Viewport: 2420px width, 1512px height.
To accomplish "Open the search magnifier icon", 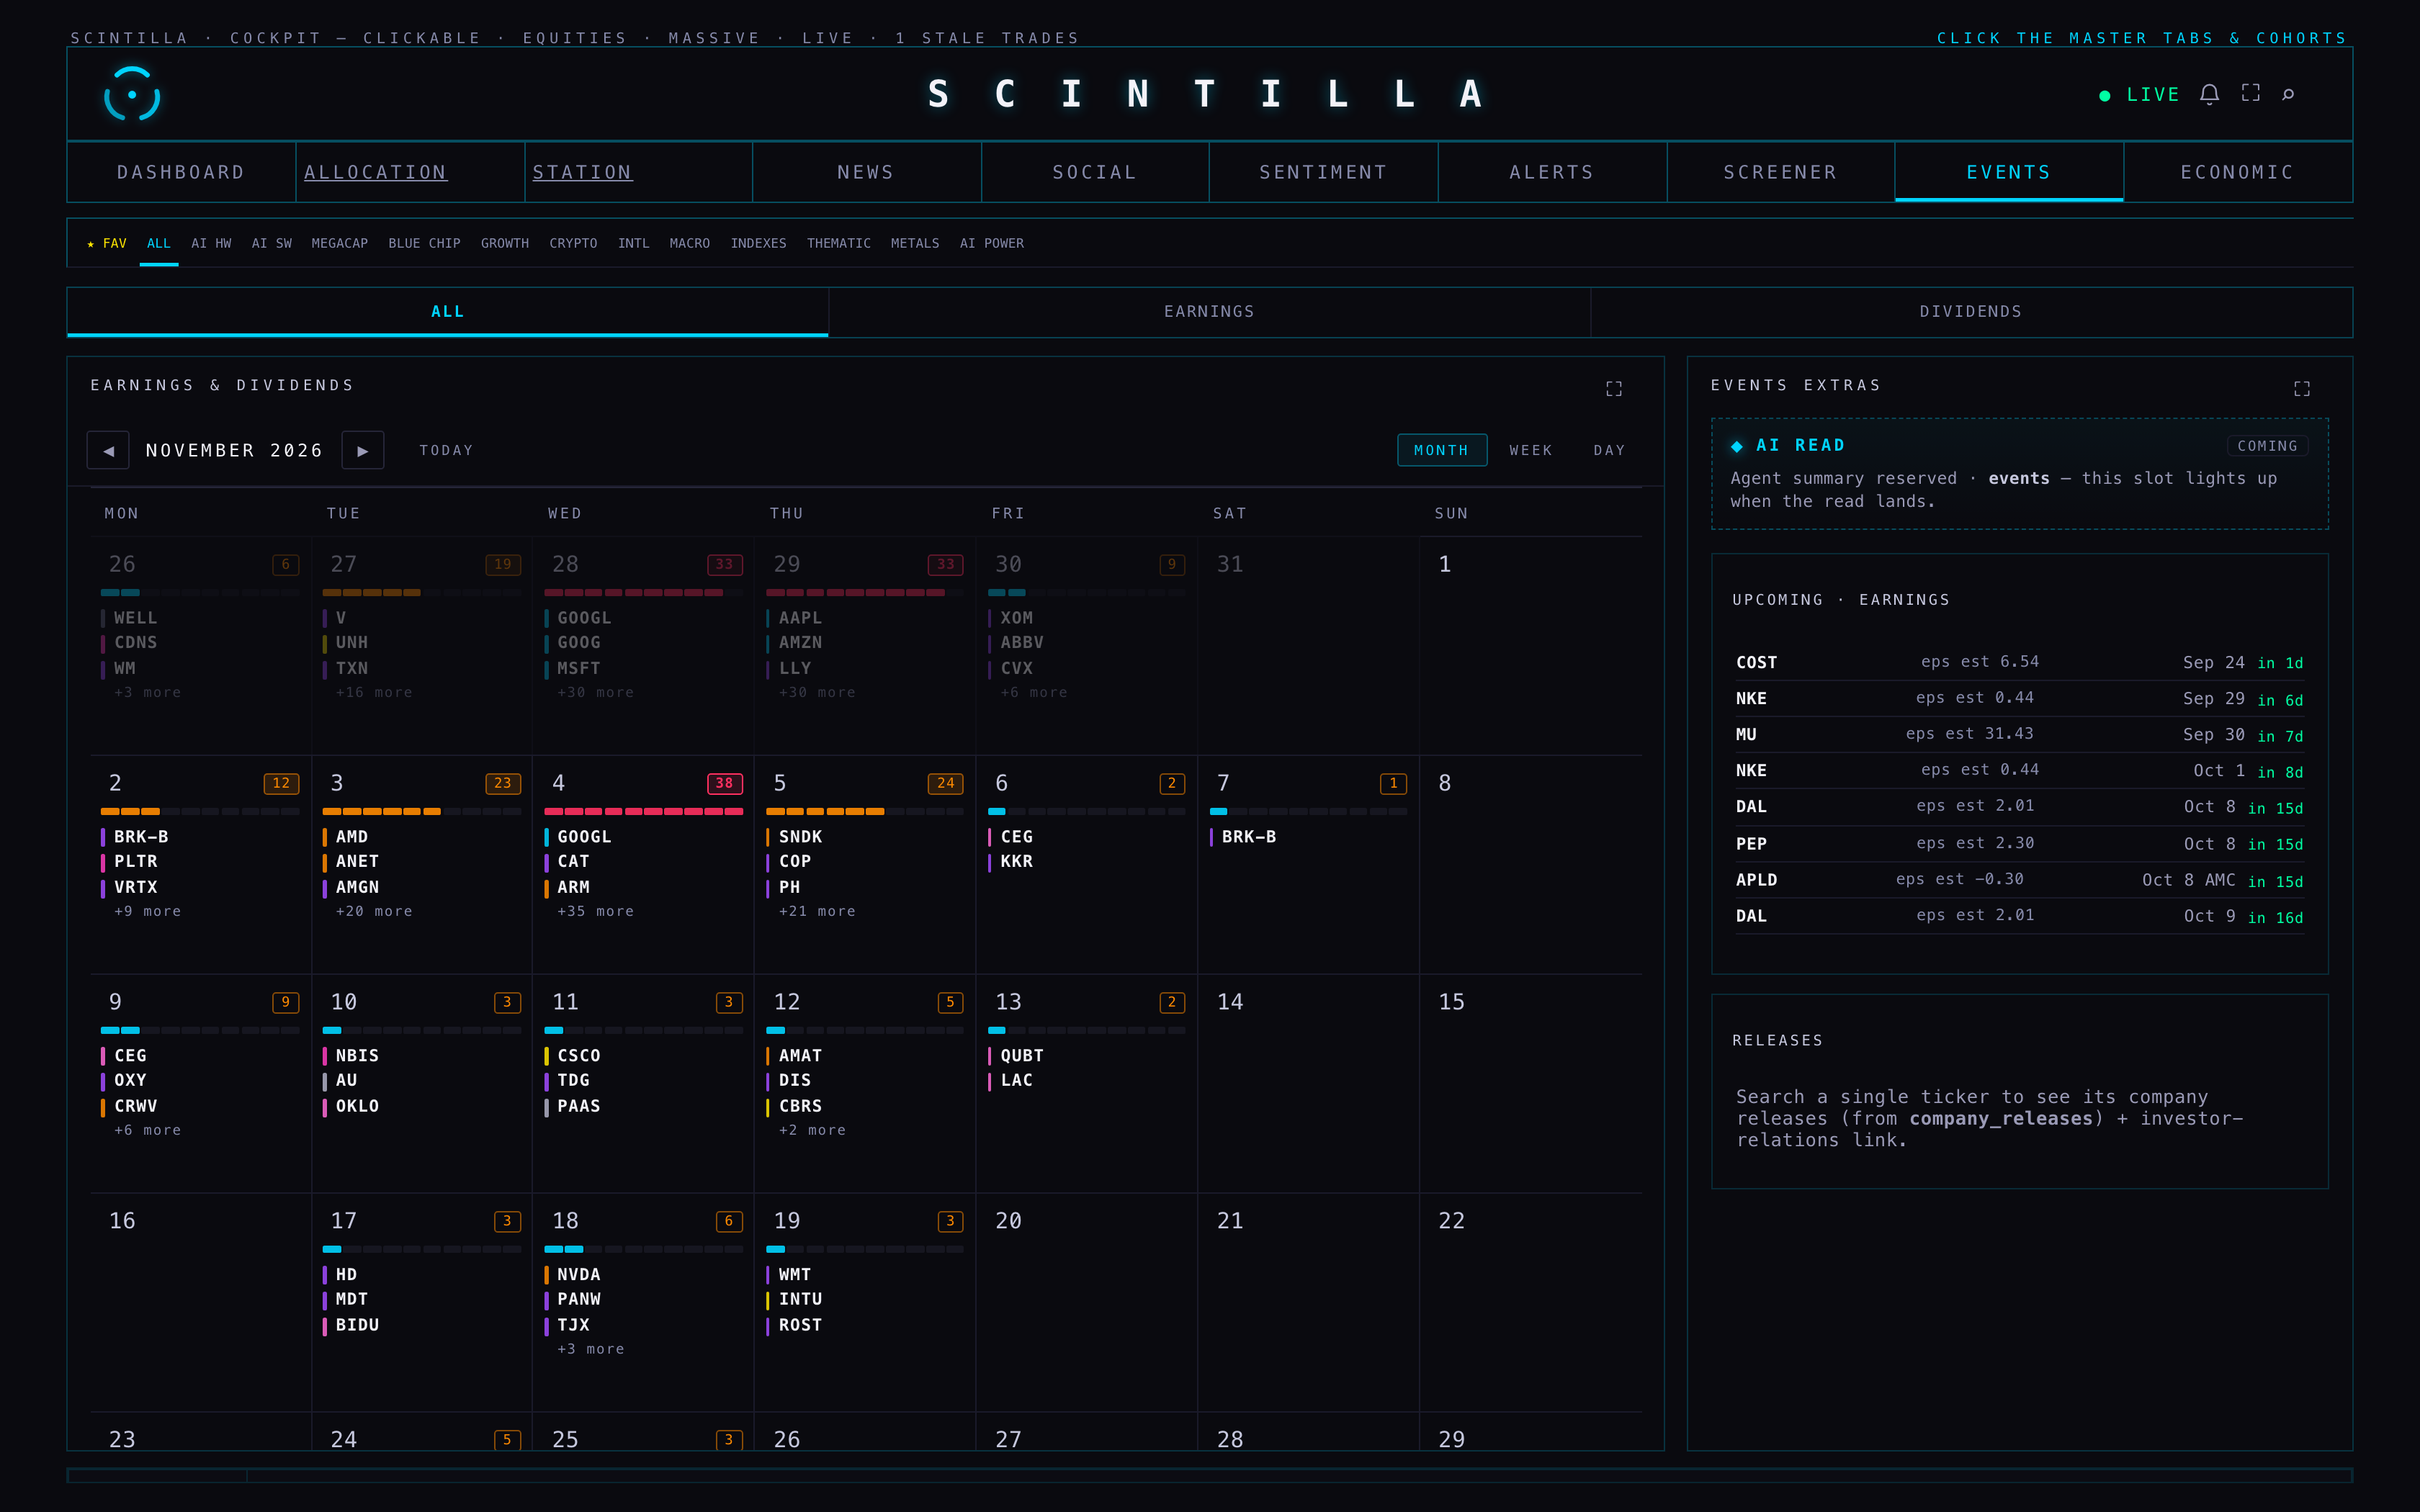I will [x=2288, y=94].
